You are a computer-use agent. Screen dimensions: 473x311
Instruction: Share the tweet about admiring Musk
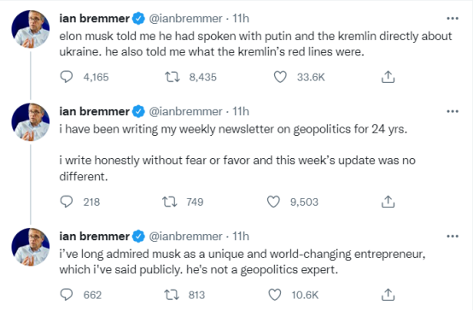tap(388, 295)
